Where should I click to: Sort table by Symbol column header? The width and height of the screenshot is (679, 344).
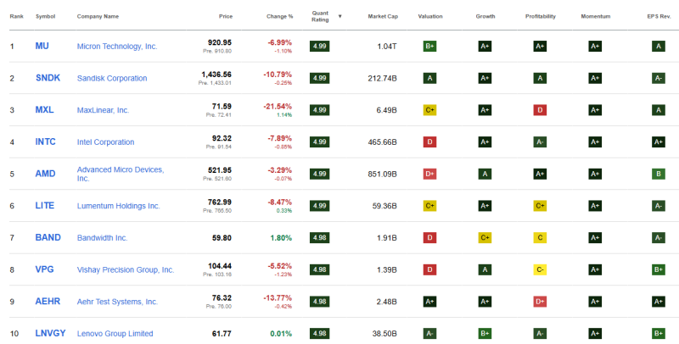click(46, 16)
